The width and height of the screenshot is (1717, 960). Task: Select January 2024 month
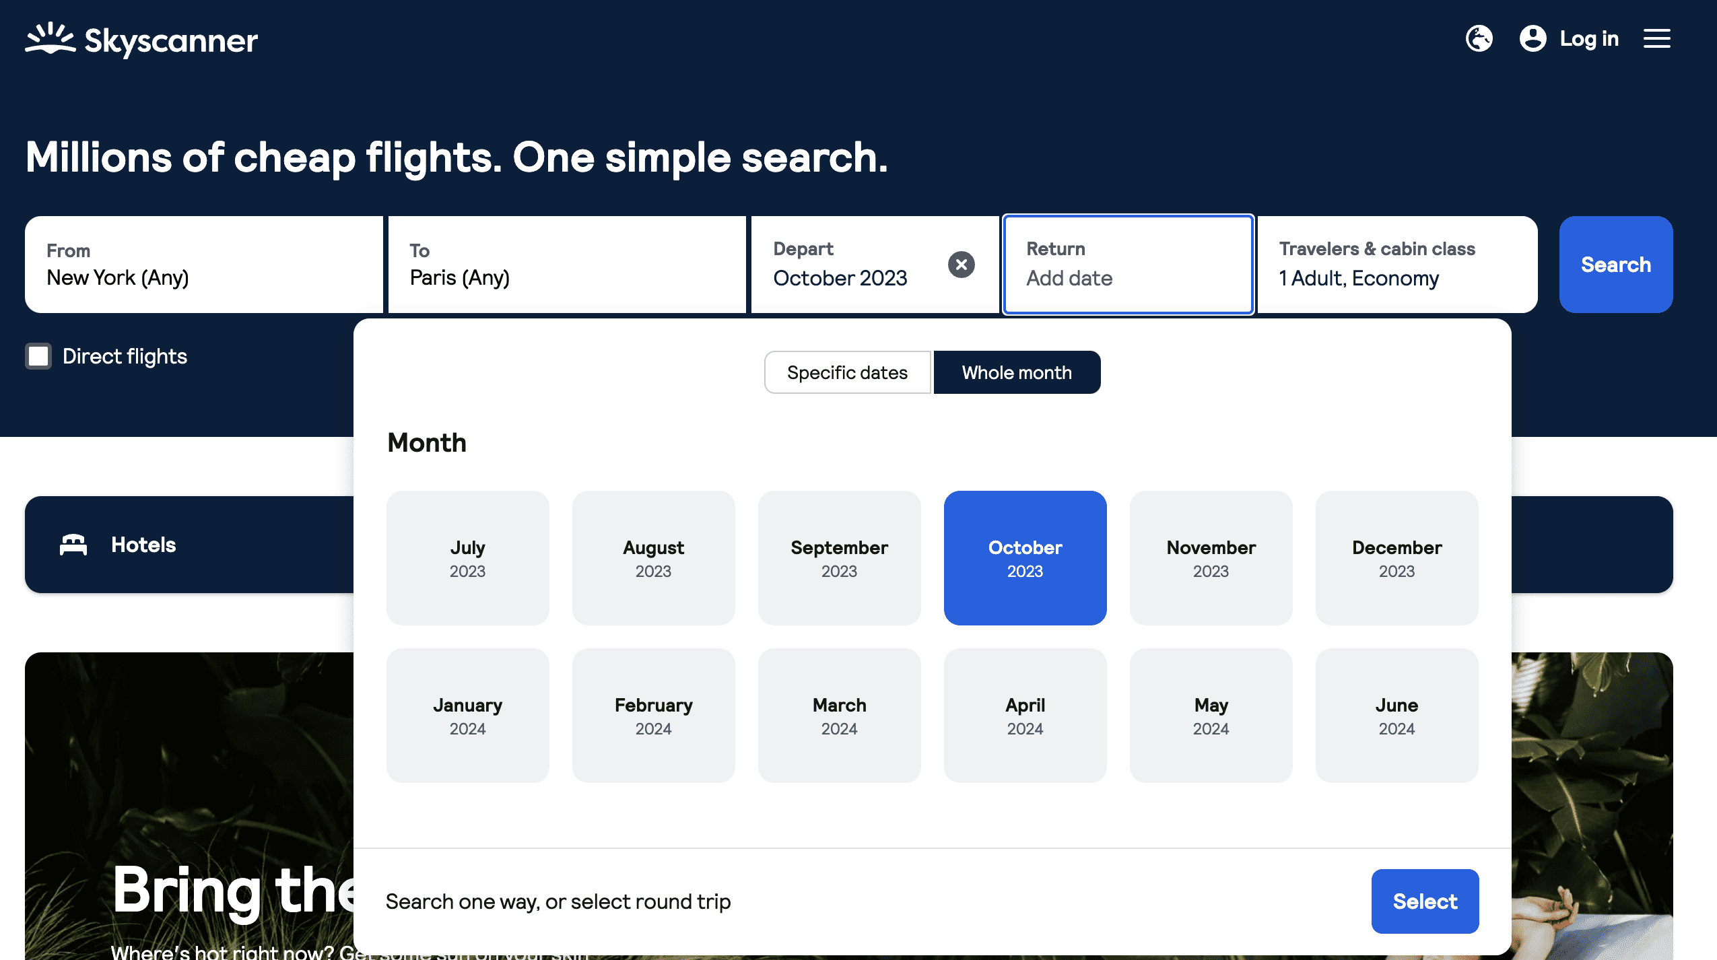pos(468,715)
